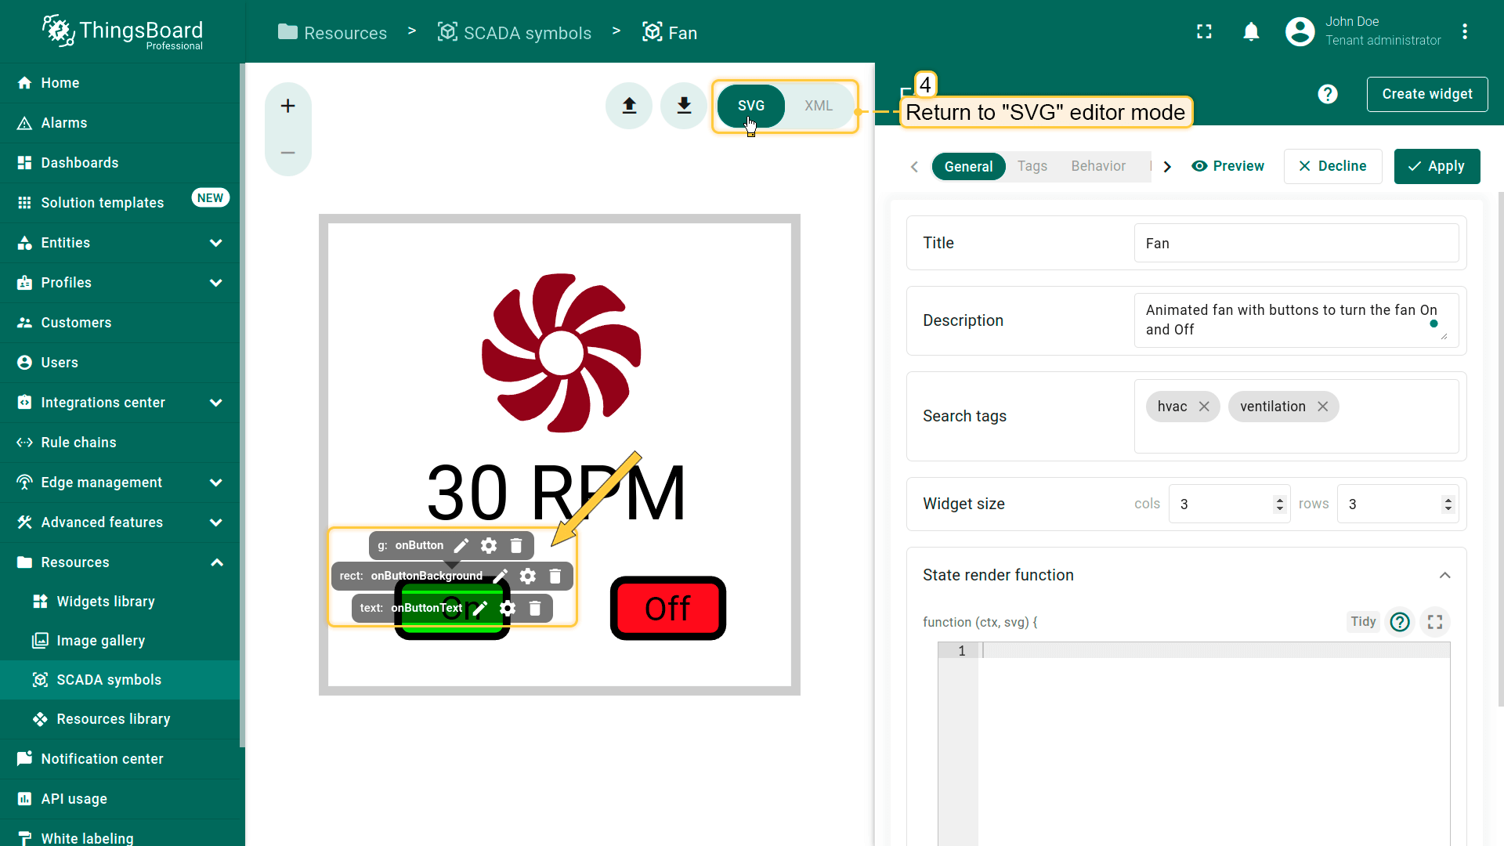
Task: Open the help icon near Create widget
Action: [1327, 94]
